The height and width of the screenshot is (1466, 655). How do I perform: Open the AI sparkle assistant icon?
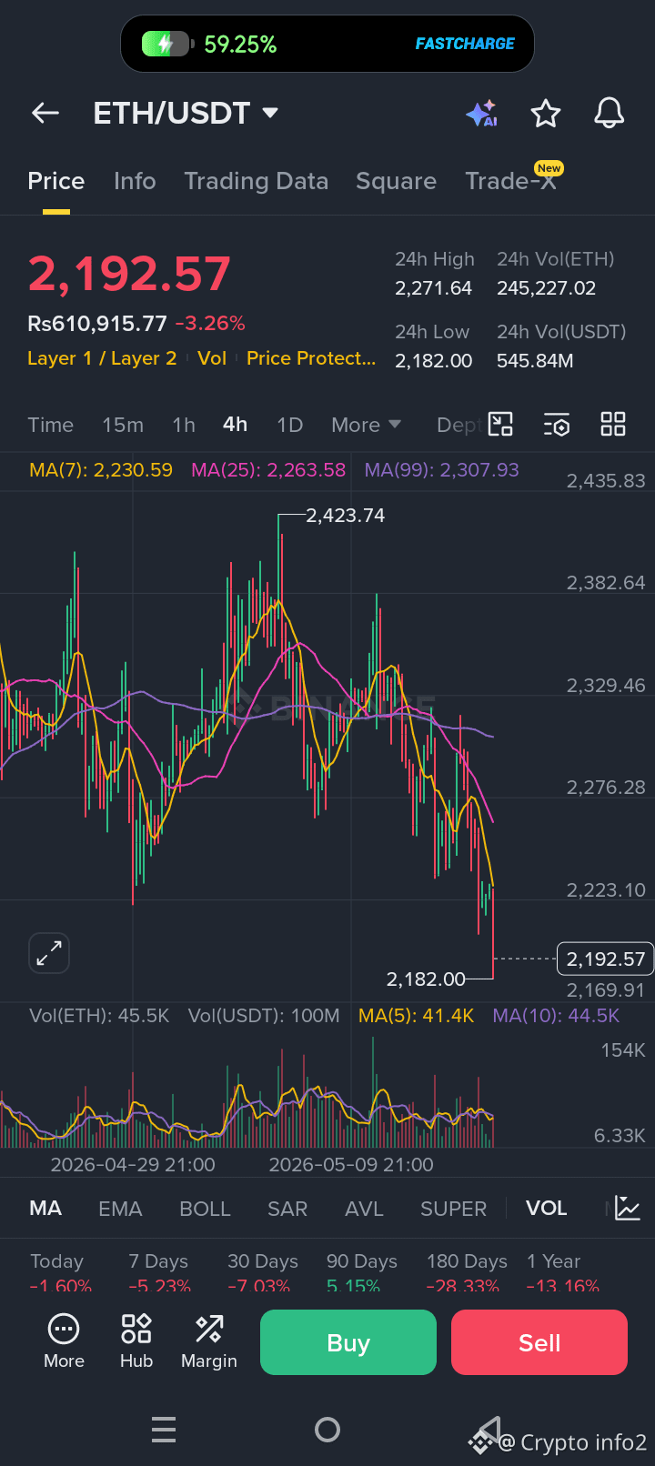[x=482, y=114]
